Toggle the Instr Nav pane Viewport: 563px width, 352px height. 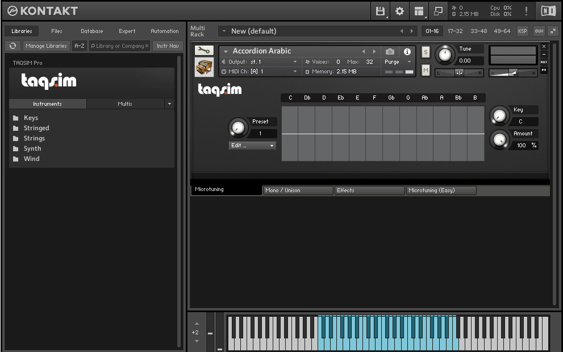tap(168, 45)
